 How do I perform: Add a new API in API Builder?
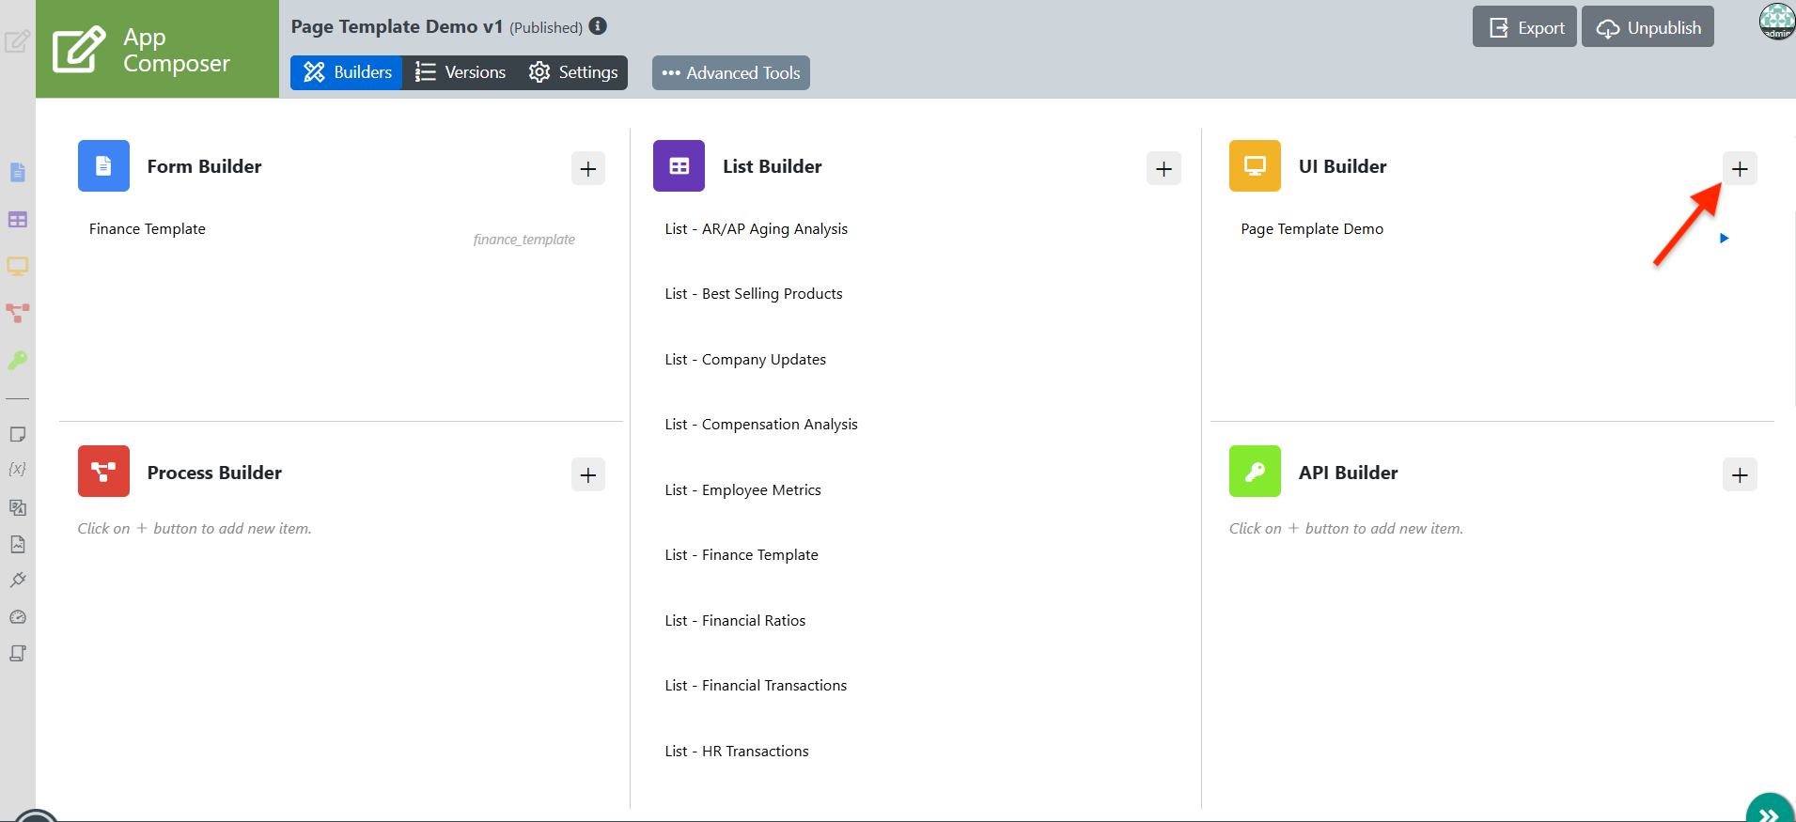[1740, 474]
